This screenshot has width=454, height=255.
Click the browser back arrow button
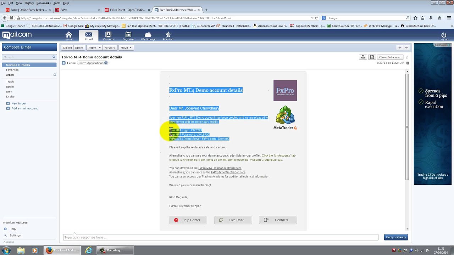(5, 18)
